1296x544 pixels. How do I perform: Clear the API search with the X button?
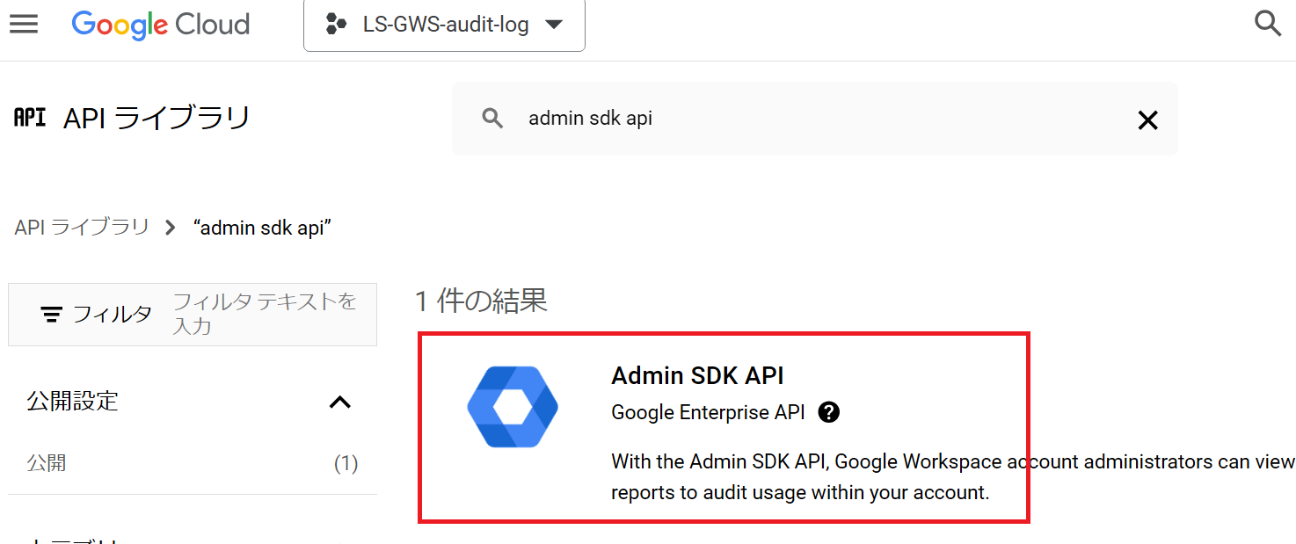coord(1147,120)
